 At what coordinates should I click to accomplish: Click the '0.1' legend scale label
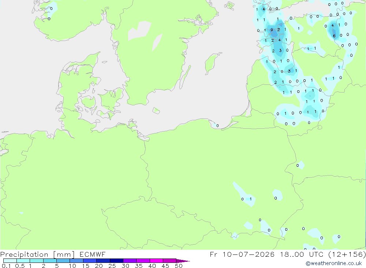click(x=6, y=266)
